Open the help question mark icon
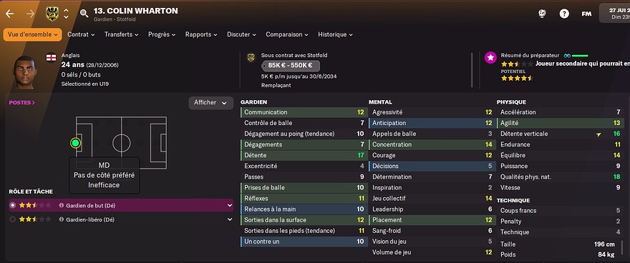This screenshot has height=263, width=630. pyautogui.click(x=564, y=14)
